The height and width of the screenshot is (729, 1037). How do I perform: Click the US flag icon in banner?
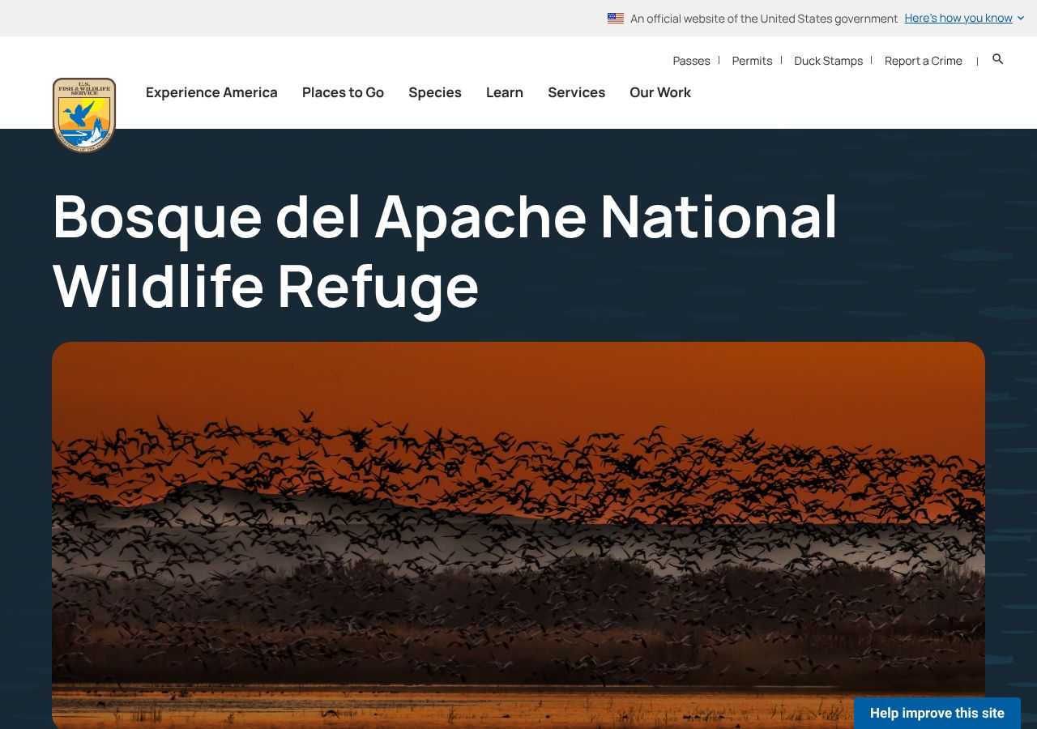(x=616, y=18)
